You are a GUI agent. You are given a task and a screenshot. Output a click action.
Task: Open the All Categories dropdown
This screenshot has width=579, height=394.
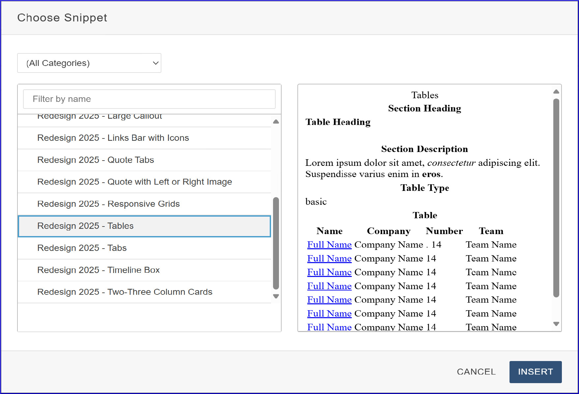[89, 63]
